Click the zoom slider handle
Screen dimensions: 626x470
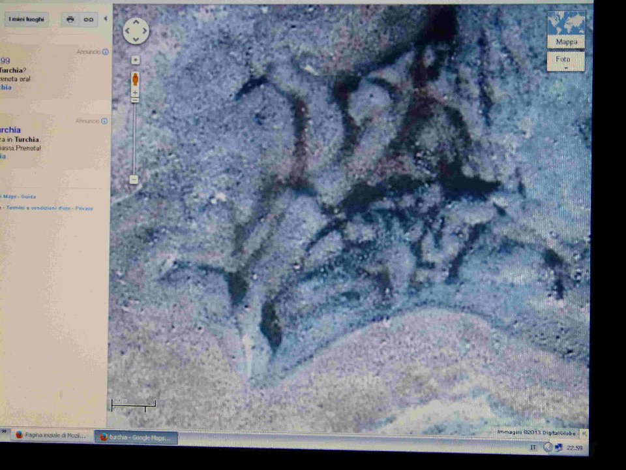[x=135, y=100]
